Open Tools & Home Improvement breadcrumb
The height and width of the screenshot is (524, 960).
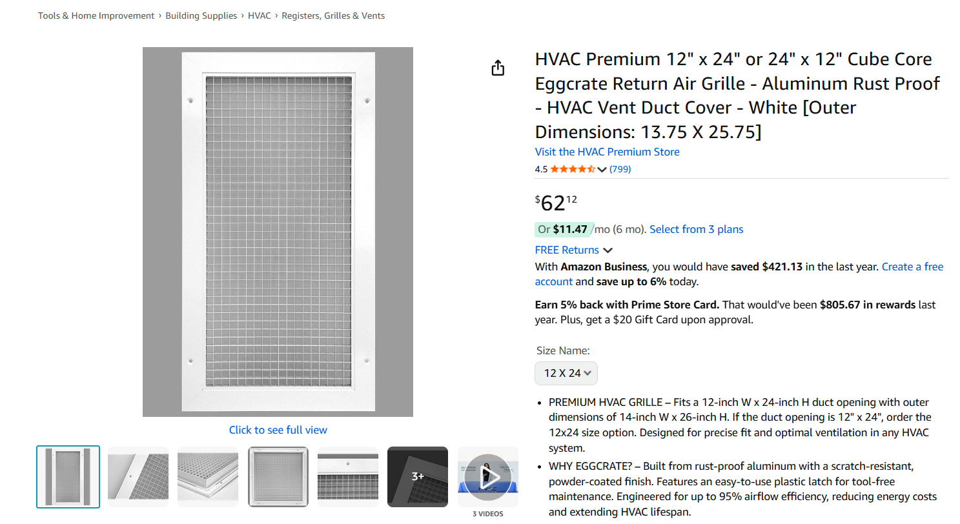(x=96, y=15)
